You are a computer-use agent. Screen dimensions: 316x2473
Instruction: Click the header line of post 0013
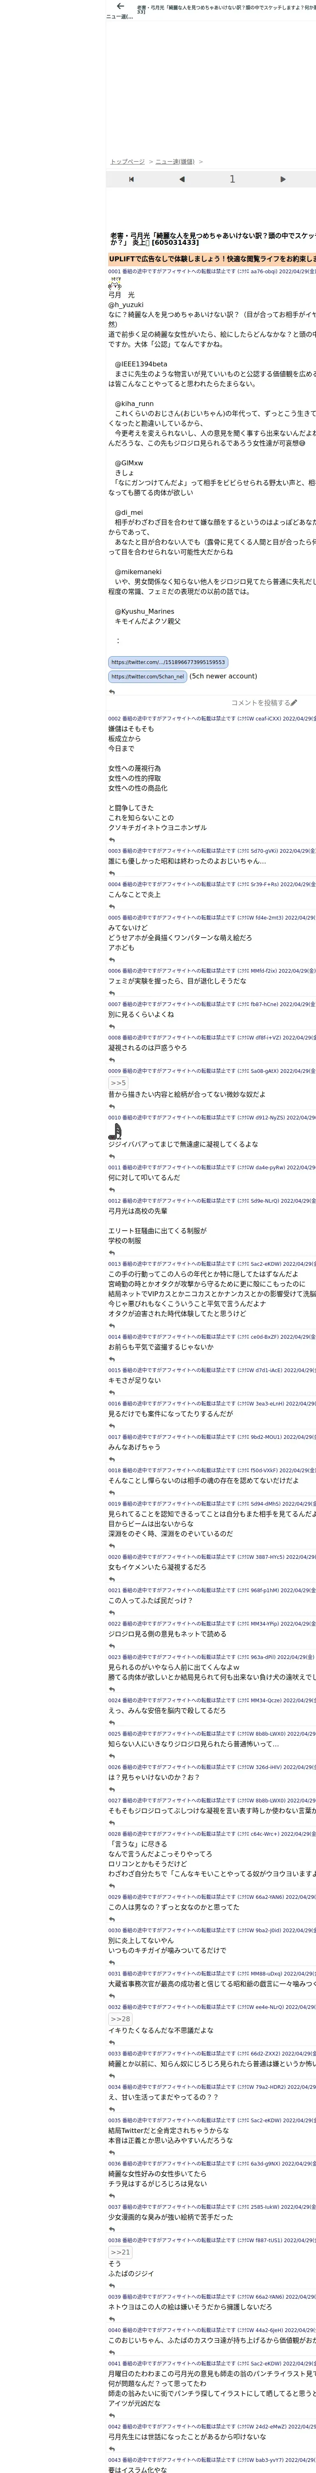point(211,1265)
